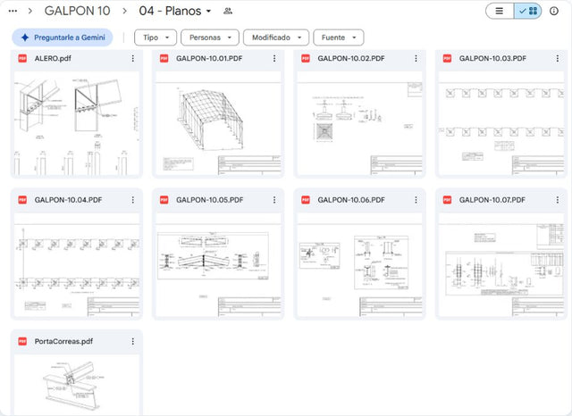
Task: Open the ellipsis breadcrumb path menu
Action: click(x=13, y=11)
